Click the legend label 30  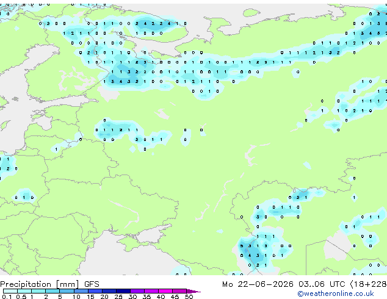click(132, 297)
